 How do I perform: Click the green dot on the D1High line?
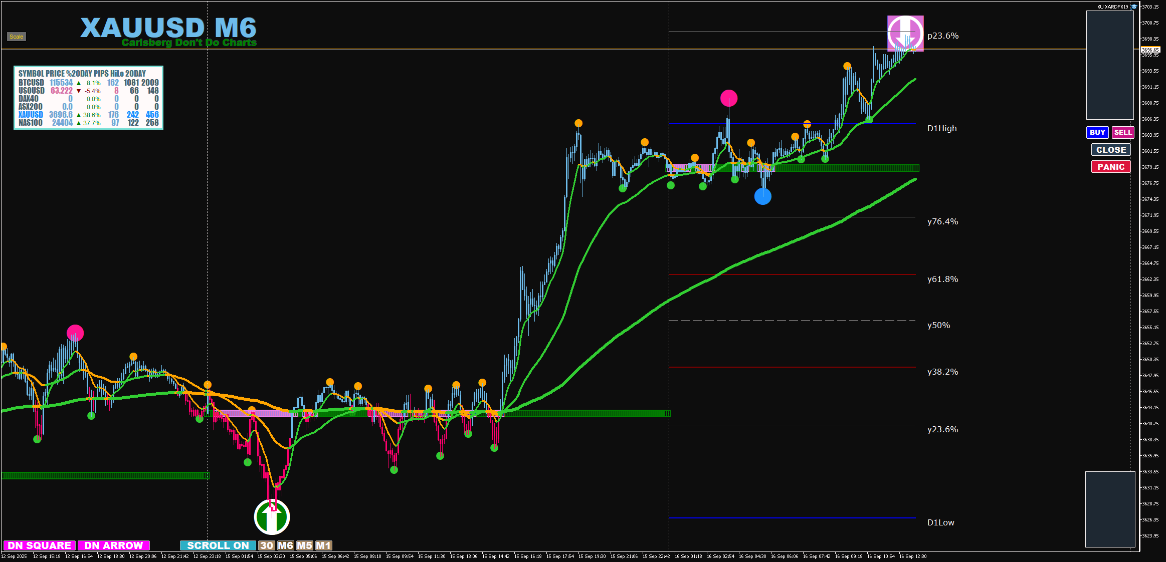click(x=869, y=119)
